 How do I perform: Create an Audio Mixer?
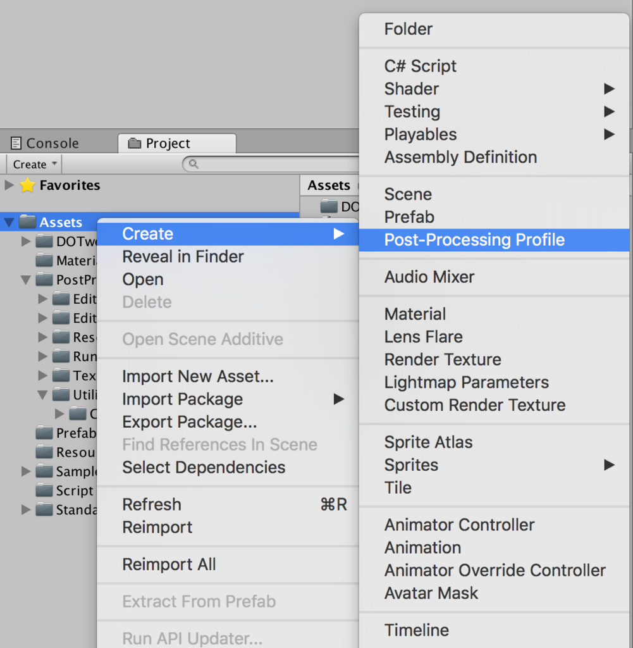tap(495, 277)
